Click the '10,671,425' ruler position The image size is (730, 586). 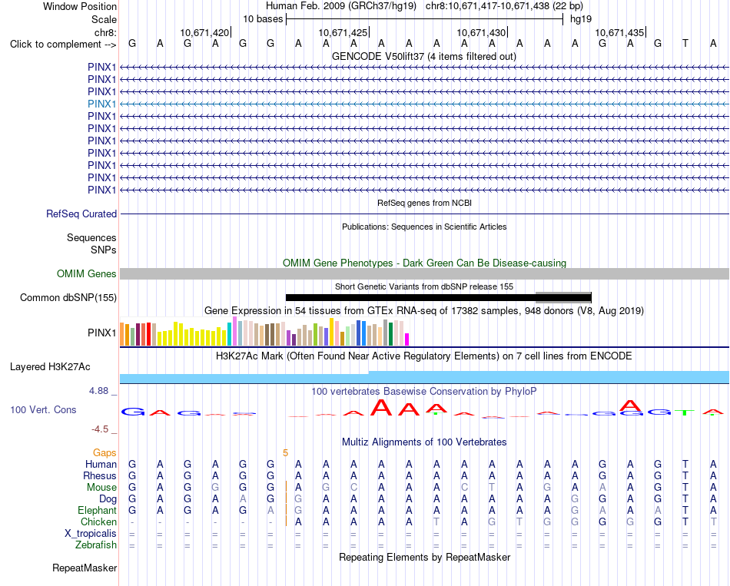(343, 32)
